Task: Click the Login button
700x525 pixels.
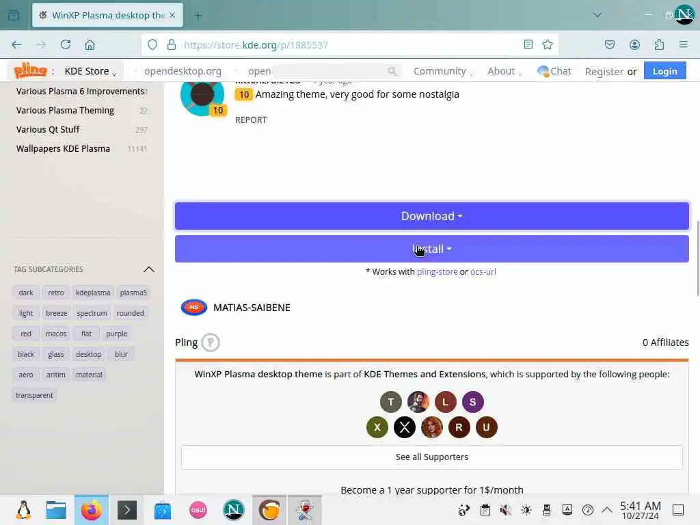Action: tap(664, 71)
